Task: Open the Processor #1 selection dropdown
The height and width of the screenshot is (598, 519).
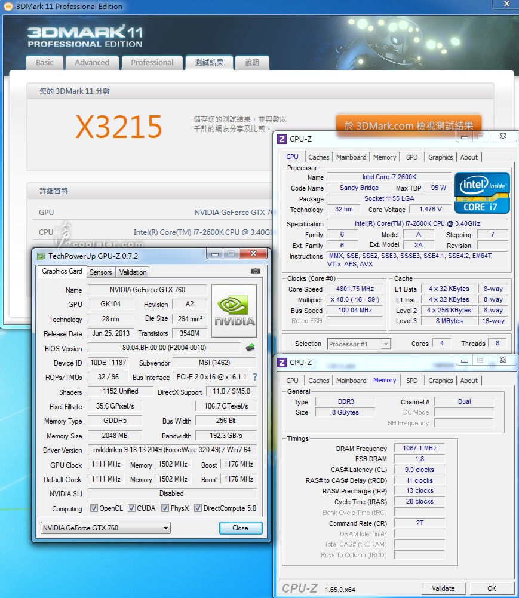Action: 359,344
